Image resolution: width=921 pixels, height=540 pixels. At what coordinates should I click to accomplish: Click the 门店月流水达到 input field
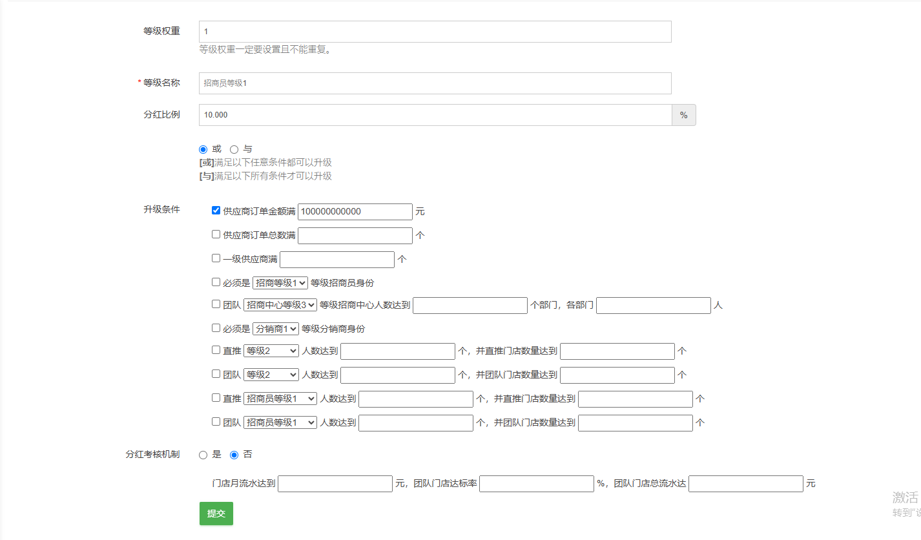[335, 484]
